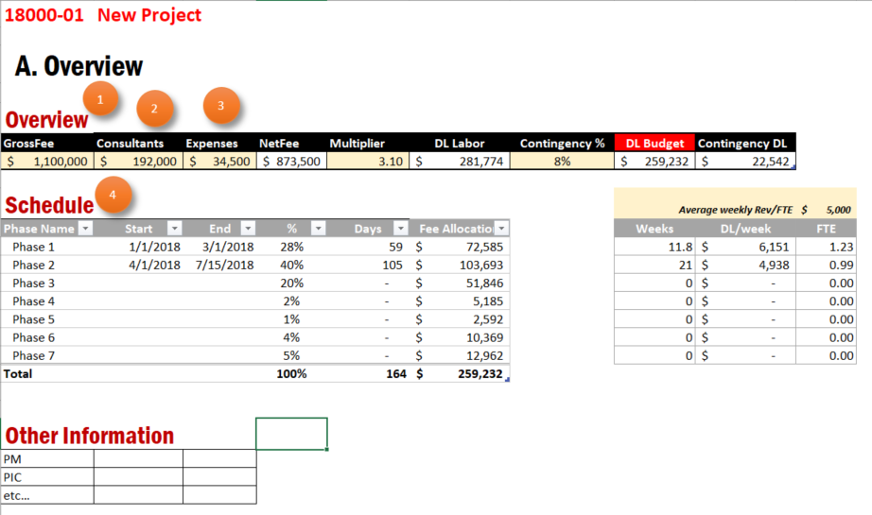872x515 pixels.
Task: Click the GrossFee header cell
Action: click(47, 143)
